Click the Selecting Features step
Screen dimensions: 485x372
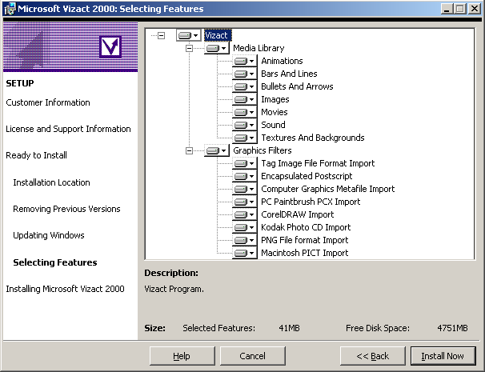point(55,262)
